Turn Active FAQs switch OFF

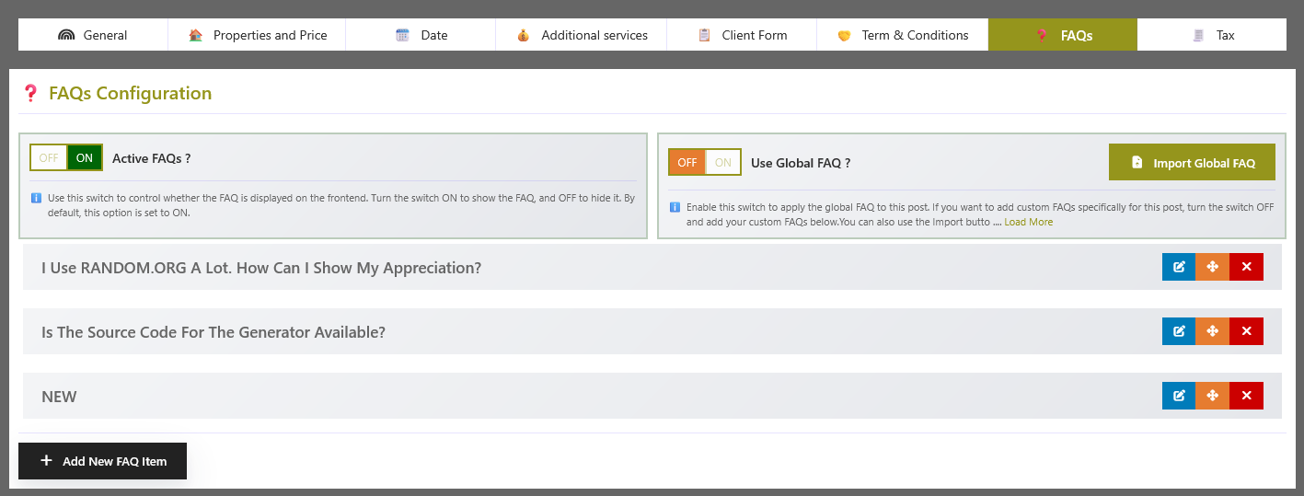tap(49, 157)
